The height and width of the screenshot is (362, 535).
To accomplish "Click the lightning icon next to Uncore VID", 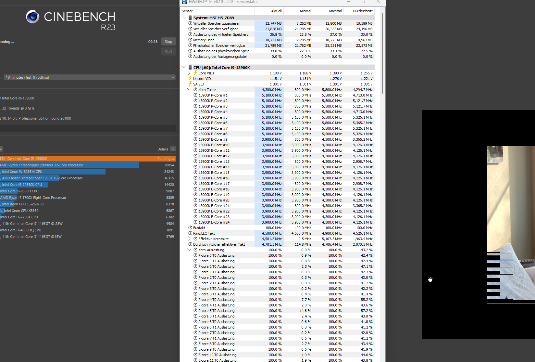I will (x=190, y=79).
